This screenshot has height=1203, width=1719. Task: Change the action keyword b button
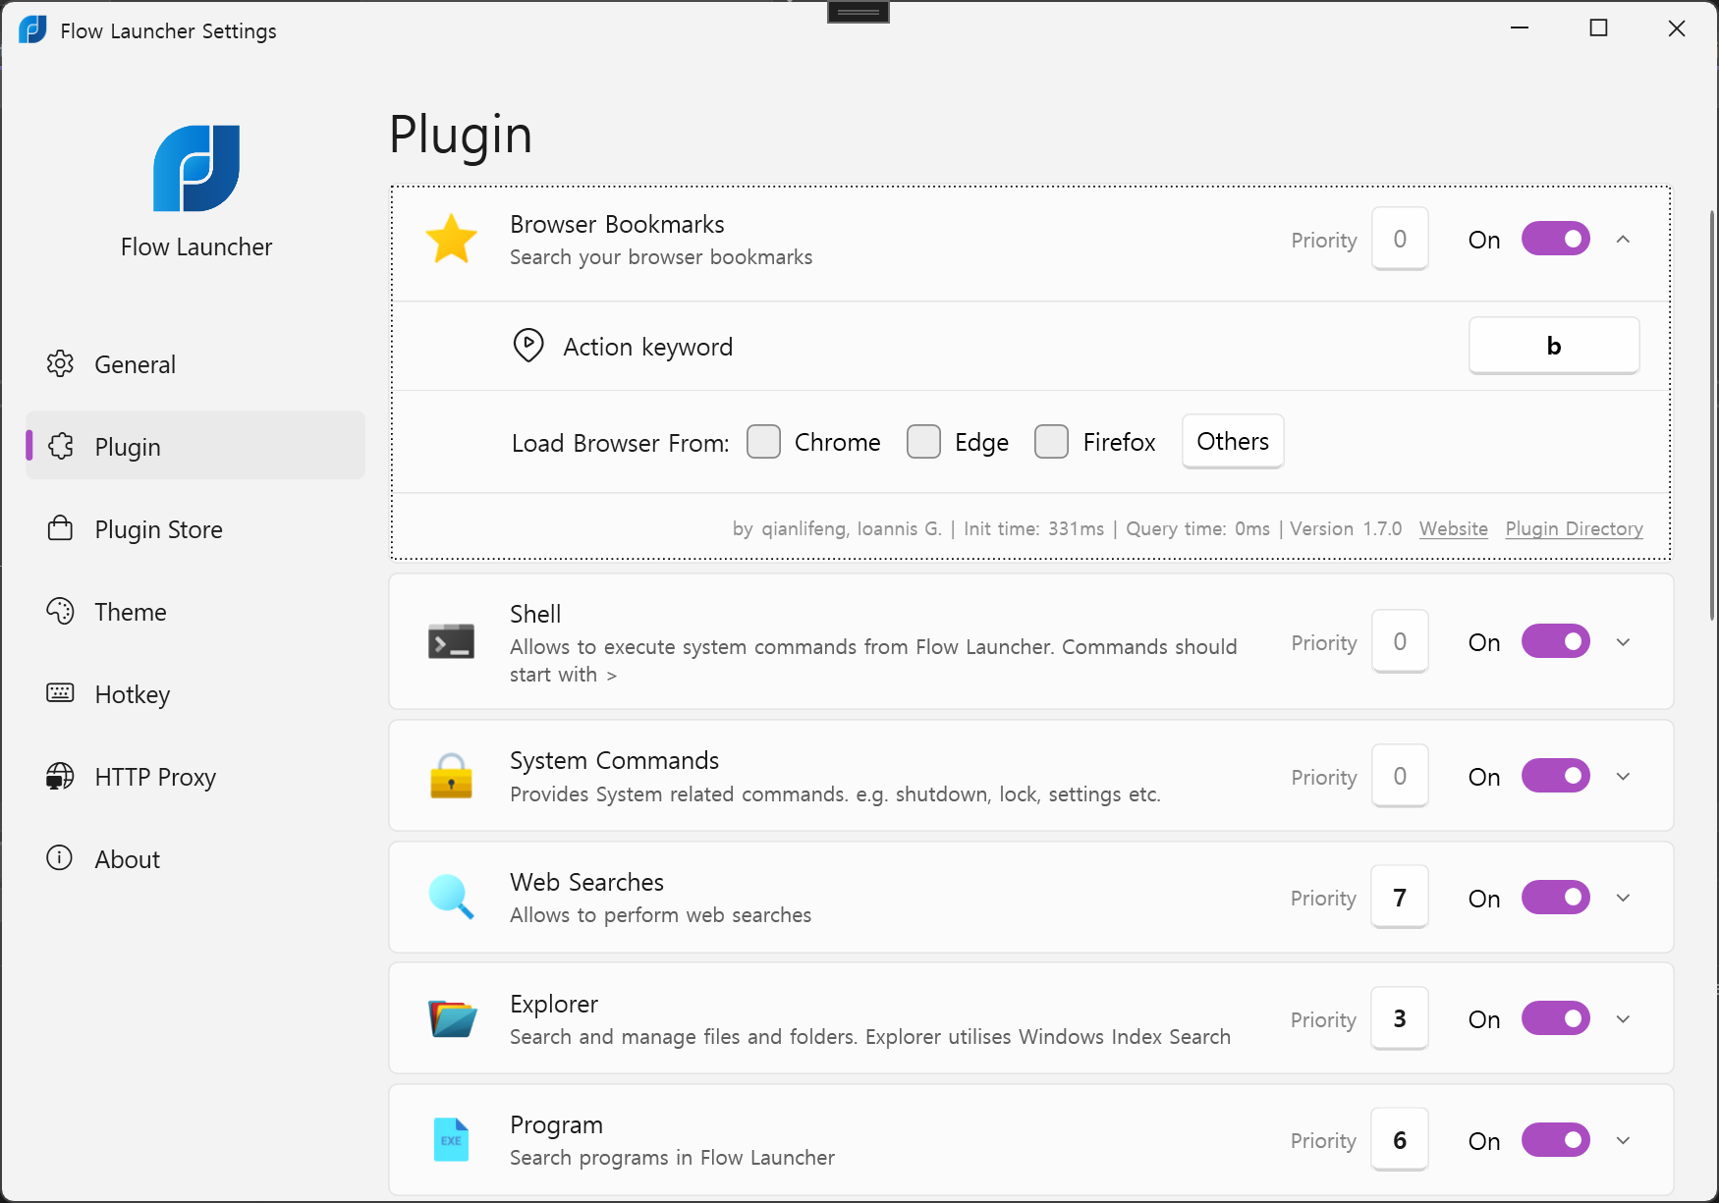[1554, 346]
